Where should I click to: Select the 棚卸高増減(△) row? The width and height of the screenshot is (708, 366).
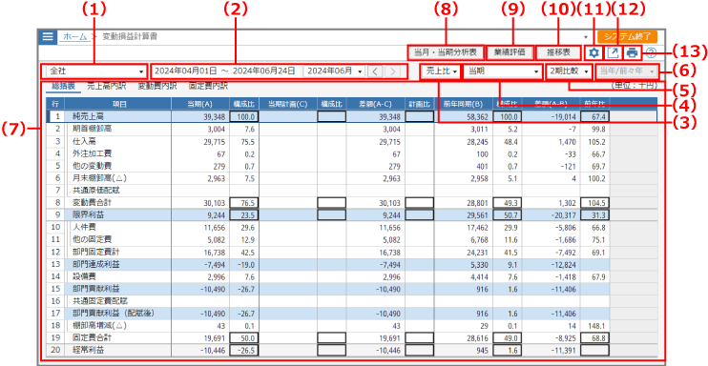pyautogui.click(x=351, y=325)
